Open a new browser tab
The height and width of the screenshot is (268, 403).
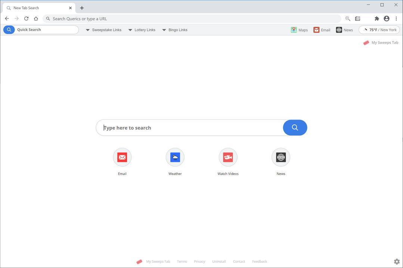(82, 8)
